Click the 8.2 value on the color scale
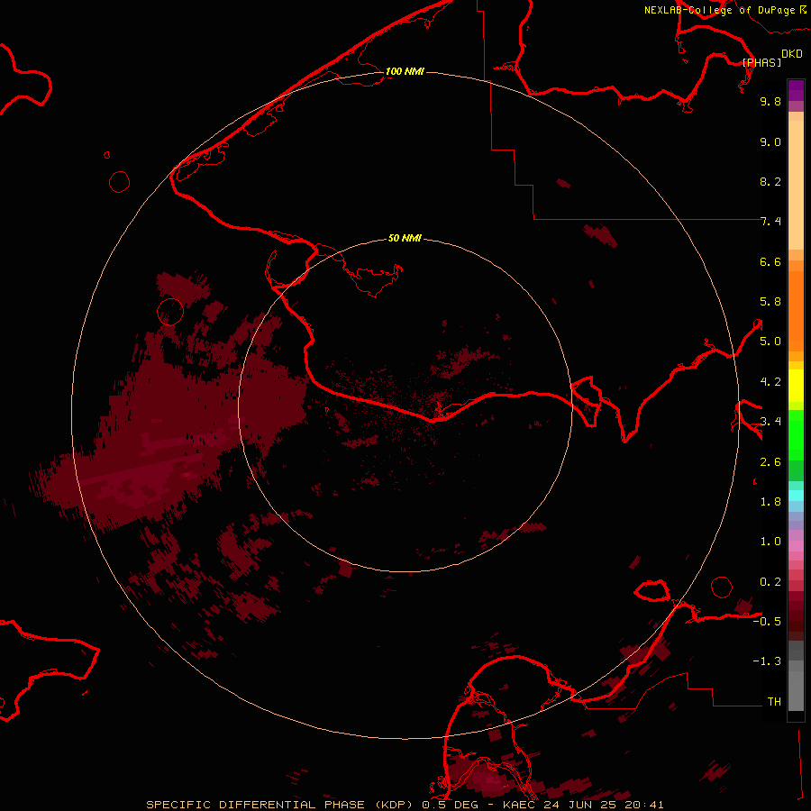The height and width of the screenshot is (811, 811). [x=770, y=181]
